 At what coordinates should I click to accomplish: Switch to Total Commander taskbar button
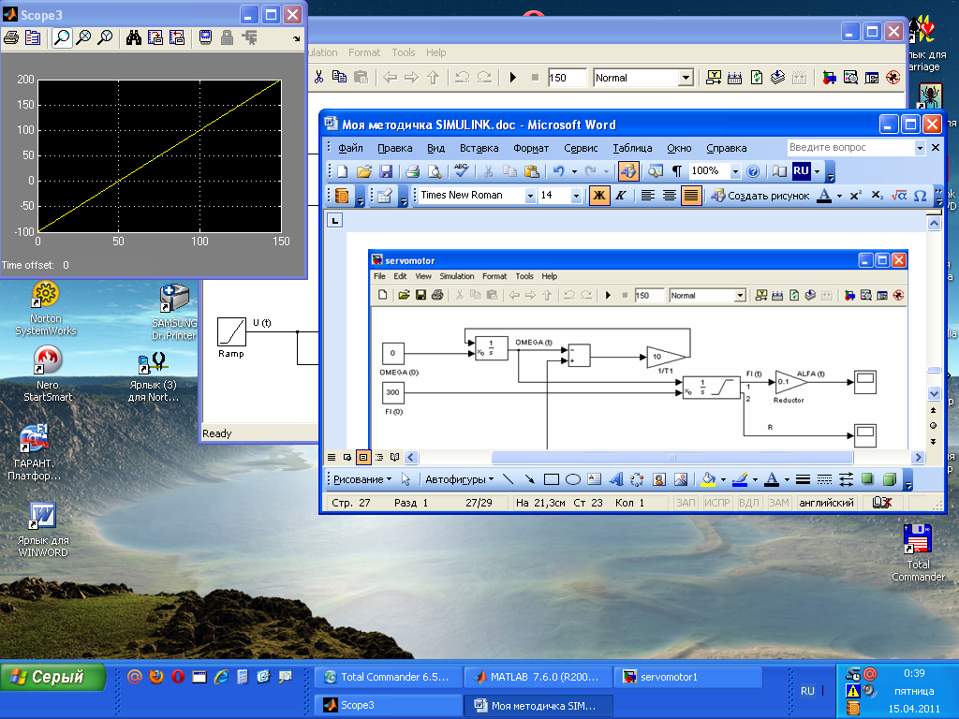pos(388,677)
